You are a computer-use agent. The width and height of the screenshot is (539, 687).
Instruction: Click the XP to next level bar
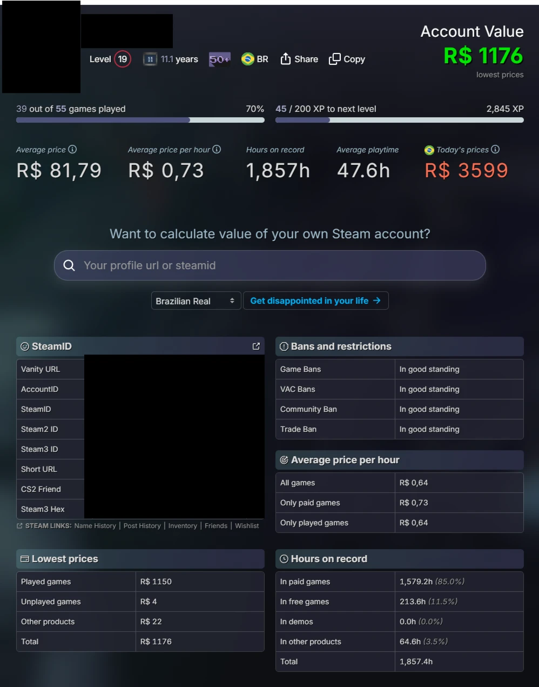coord(400,120)
